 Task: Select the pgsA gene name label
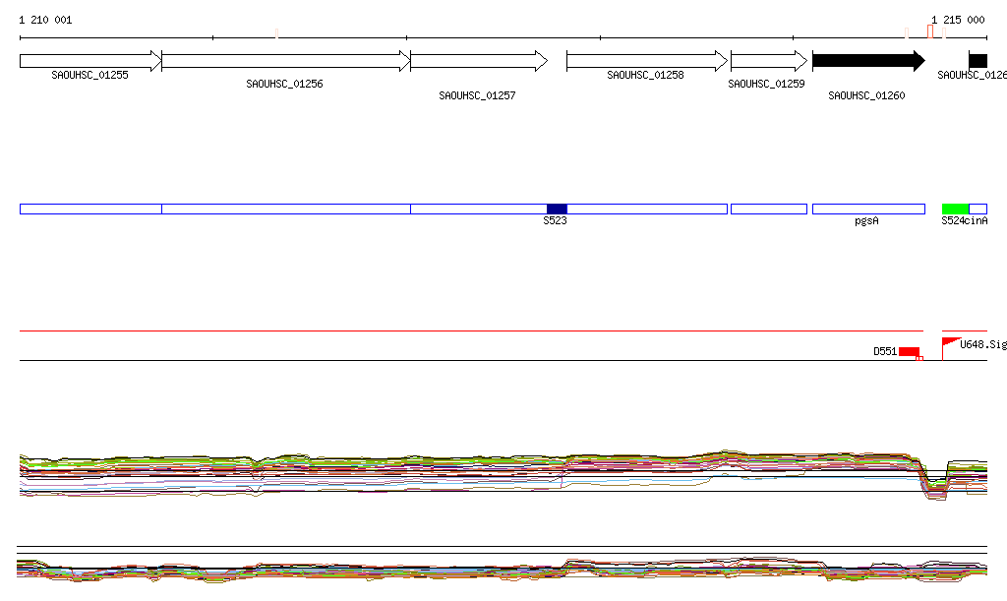coord(866,221)
